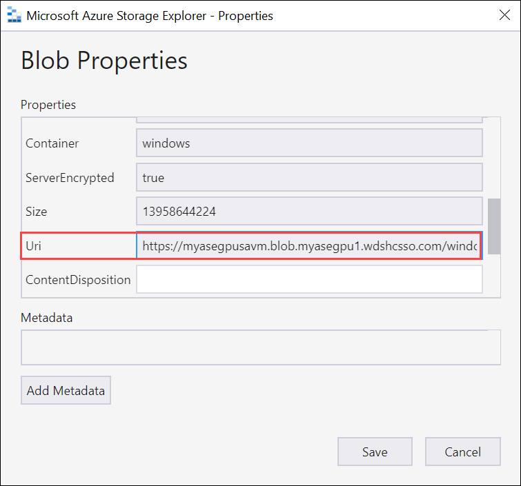Image resolution: width=521 pixels, height=486 pixels.
Task: Click inside the ContentDisposition text box
Action: (309, 279)
